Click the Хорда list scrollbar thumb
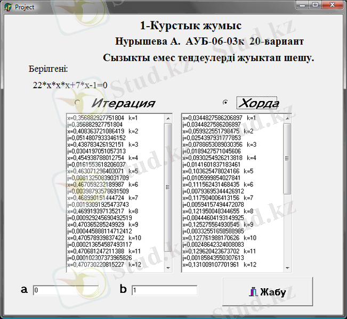347x319 pixels. point(287,157)
